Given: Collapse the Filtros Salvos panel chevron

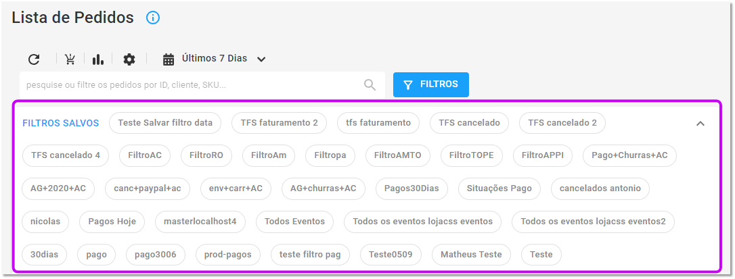Looking at the screenshot, I should [x=700, y=124].
